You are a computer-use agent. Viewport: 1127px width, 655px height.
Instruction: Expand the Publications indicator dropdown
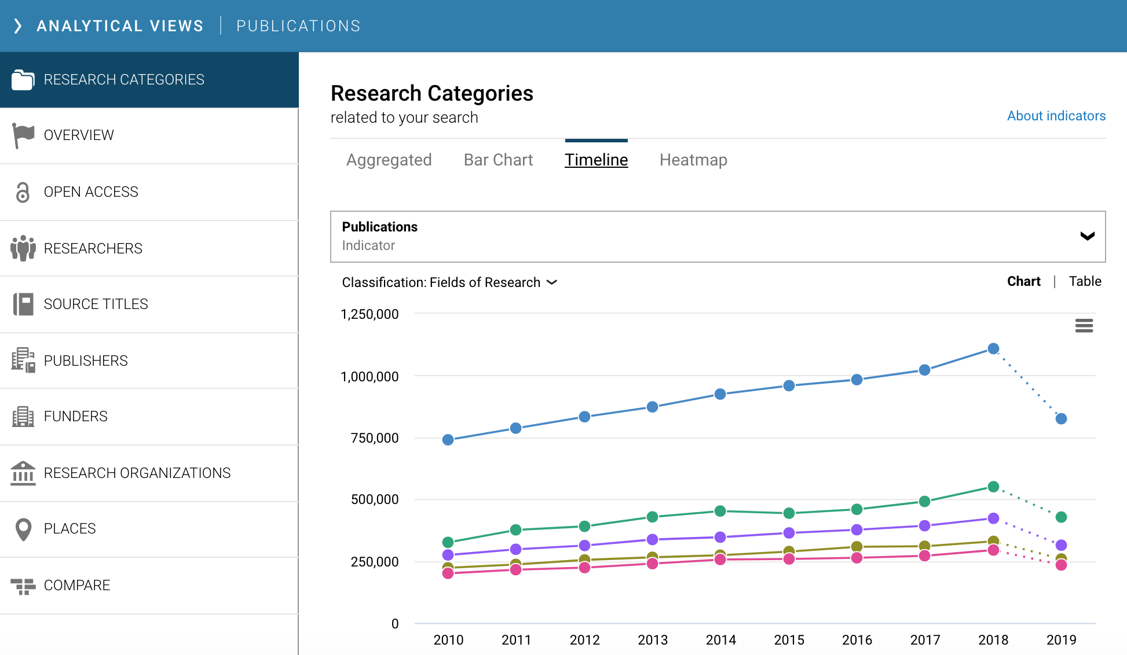(1087, 236)
